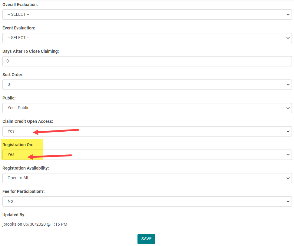Screen dimensions: 294x246
Task: Open the Overall Evaluation dropdown
Action: (x=147, y=15)
